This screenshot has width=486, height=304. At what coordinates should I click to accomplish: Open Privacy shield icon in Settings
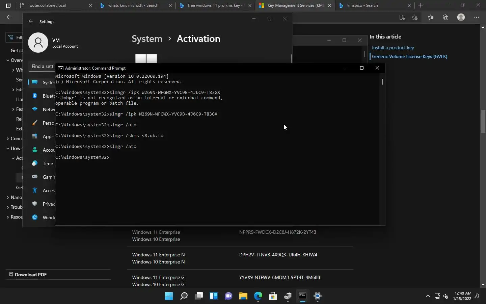35,204
